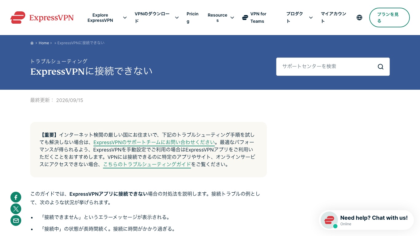Expand the Explore ExpressVPN chevron
Screen dimensions: 420x236
[125, 18]
